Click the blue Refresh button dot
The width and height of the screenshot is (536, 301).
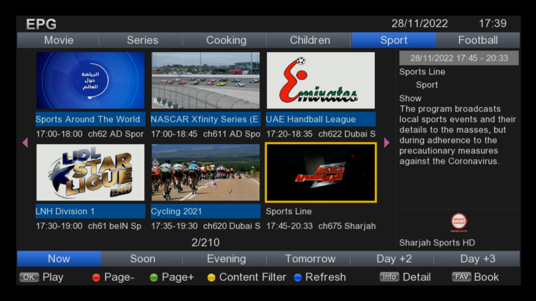pyautogui.click(x=298, y=277)
